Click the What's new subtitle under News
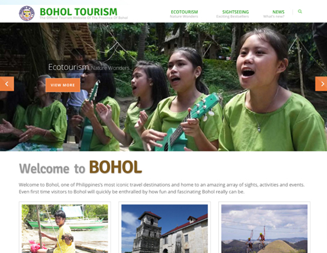327x253 pixels. [274, 16]
